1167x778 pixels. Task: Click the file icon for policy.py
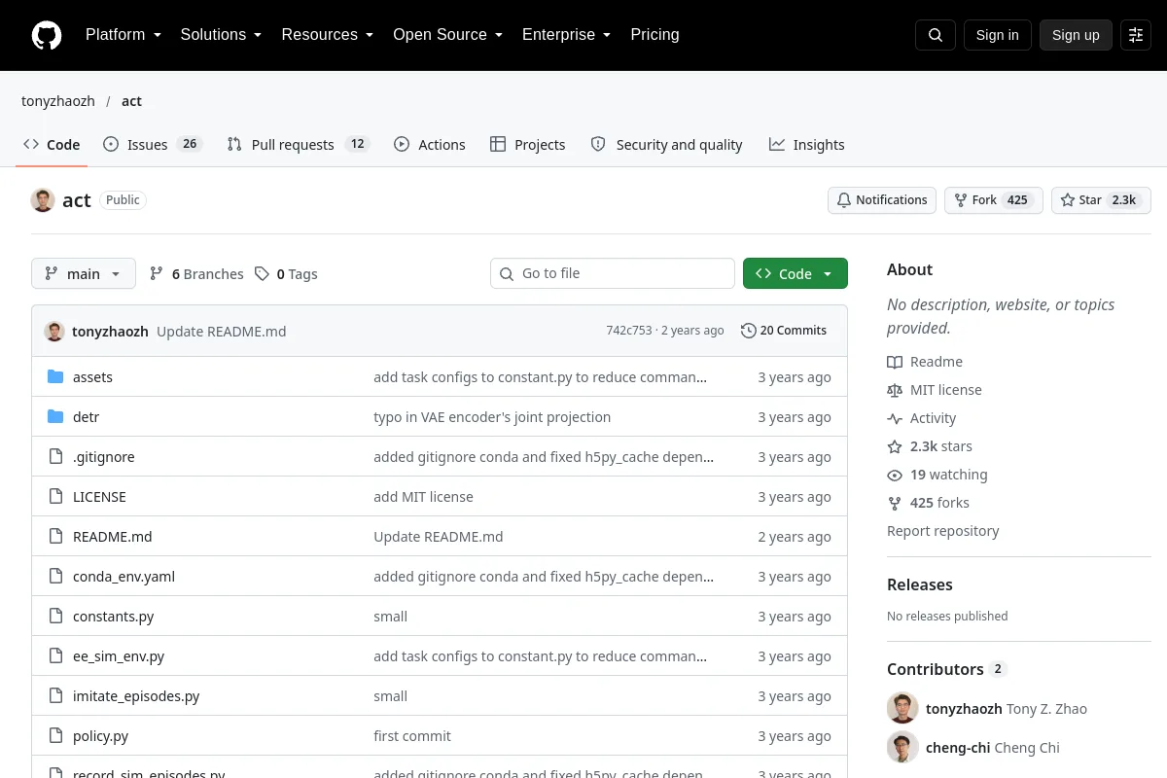(x=55, y=736)
